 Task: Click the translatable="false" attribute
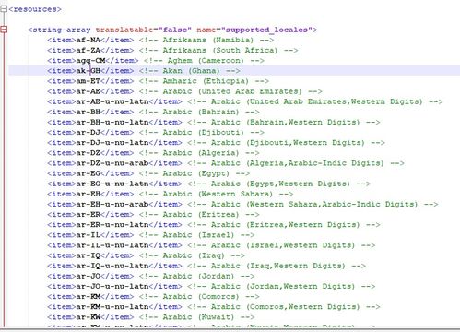(143, 30)
